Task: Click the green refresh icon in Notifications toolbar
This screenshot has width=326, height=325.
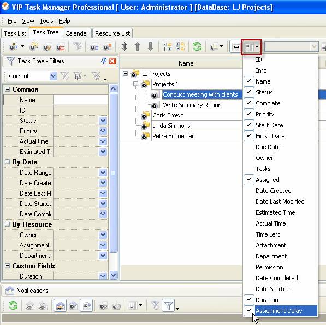Action: click(13, 305)
